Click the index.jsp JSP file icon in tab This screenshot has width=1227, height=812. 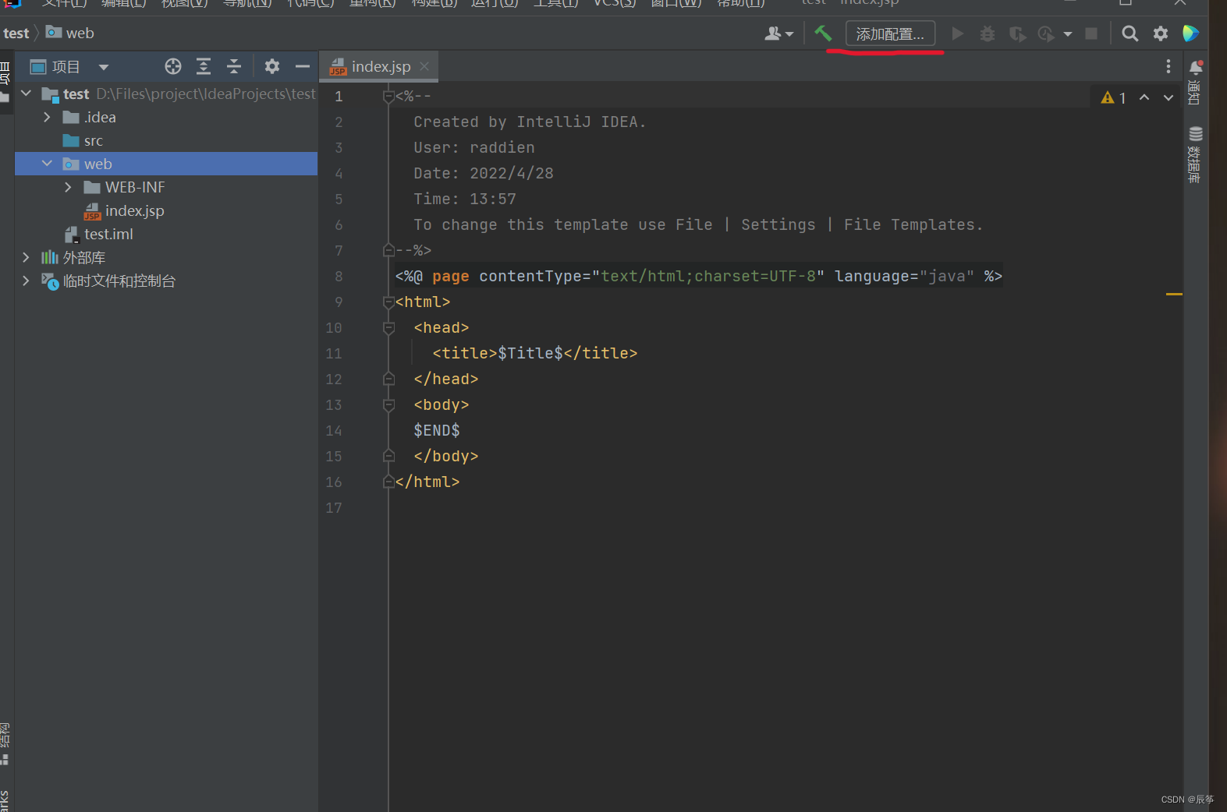pos(338,67)
